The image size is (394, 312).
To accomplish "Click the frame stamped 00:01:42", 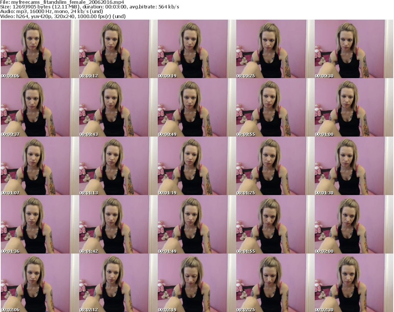I will pyautogui.click(x=119, y=224).
